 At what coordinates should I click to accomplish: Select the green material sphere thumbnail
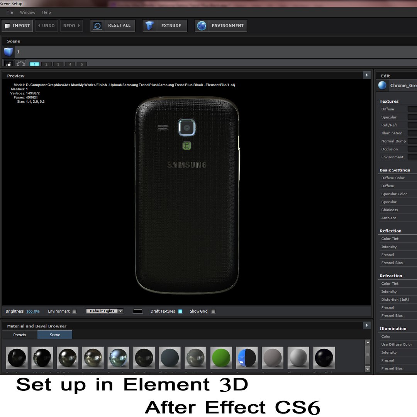click(221, 358)
